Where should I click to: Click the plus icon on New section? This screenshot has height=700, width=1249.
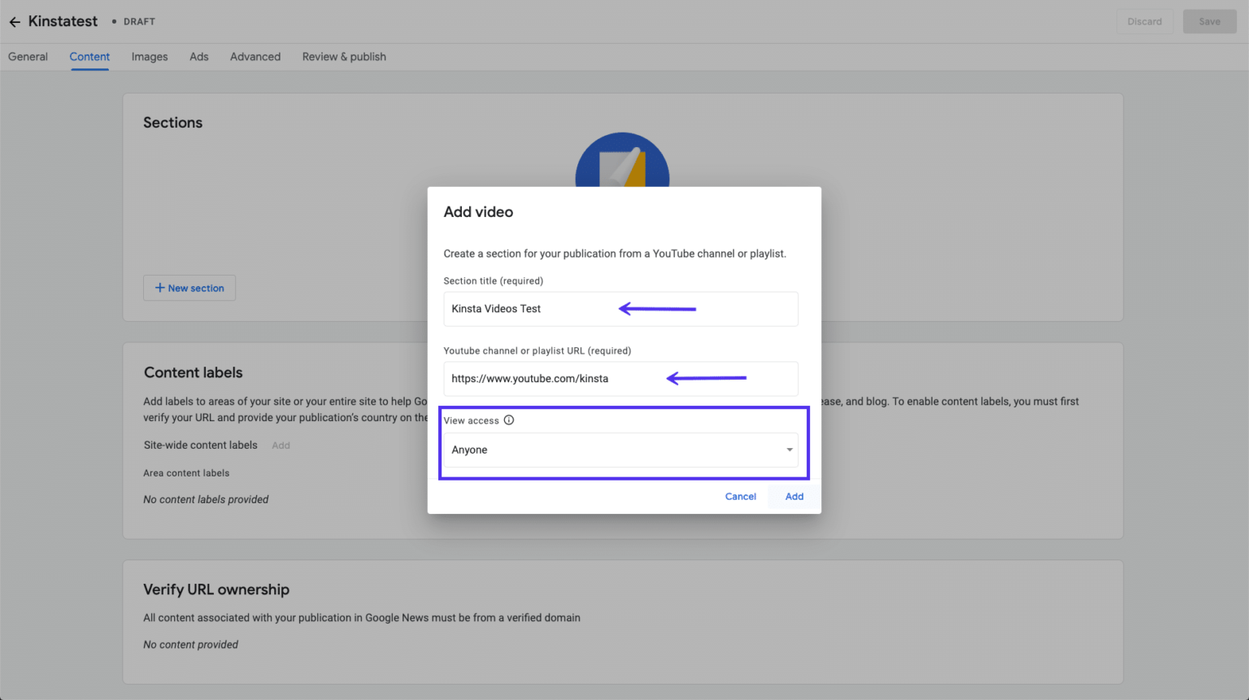pyautogui.click(x=159, y=288)
